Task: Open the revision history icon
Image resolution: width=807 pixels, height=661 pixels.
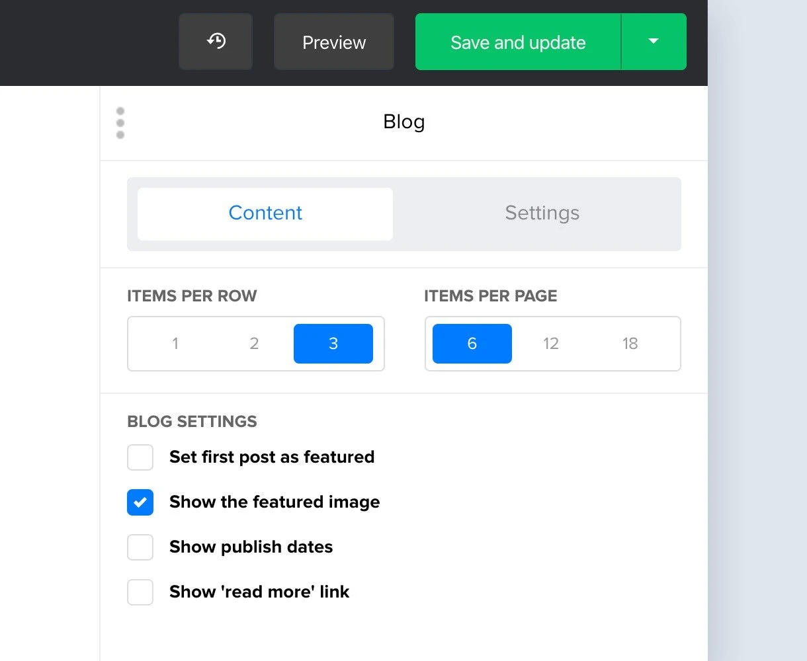Action: point(216,42)
